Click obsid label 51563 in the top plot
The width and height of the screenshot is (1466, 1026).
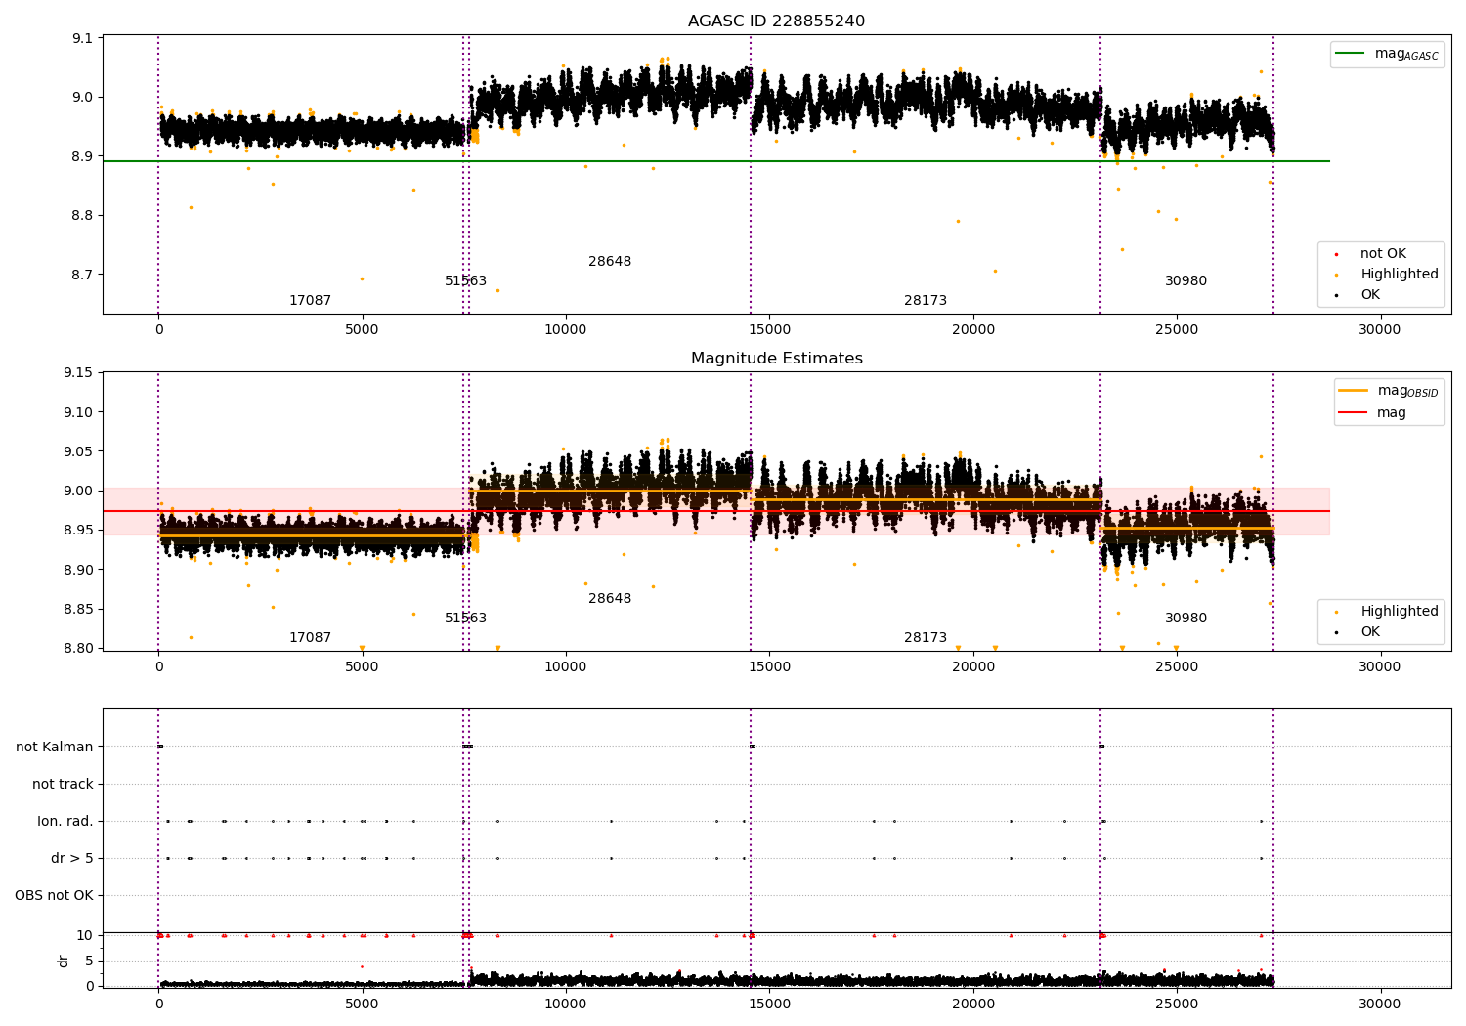(x=465, y=281)
